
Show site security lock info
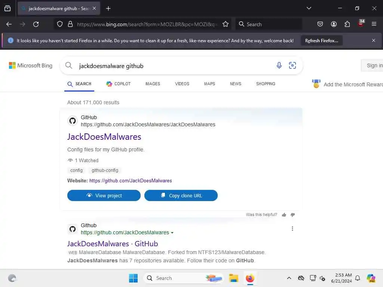(x=70, y=24)
